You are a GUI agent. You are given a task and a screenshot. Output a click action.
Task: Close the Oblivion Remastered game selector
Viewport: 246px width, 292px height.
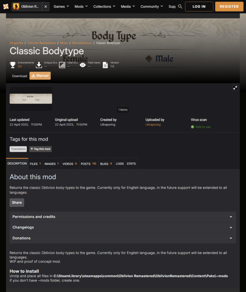point(46,7)
